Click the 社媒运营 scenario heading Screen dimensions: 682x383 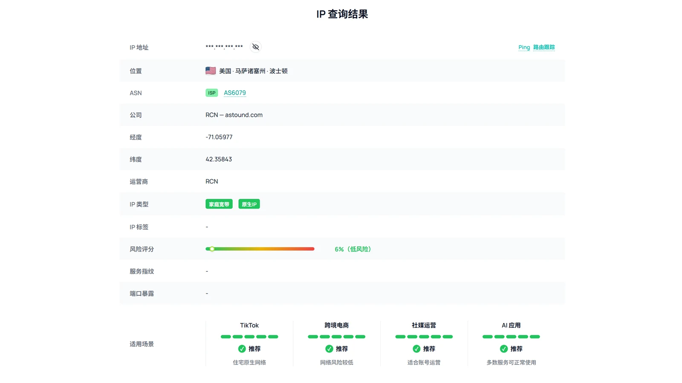[x=424, y=325]
